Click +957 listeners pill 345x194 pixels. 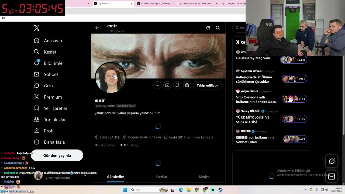tap(294, 79)
